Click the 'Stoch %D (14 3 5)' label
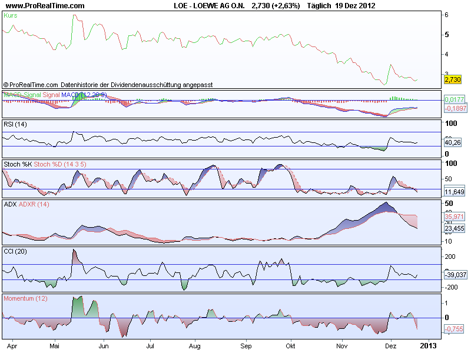Screen dimensions: 471x353 60,164
